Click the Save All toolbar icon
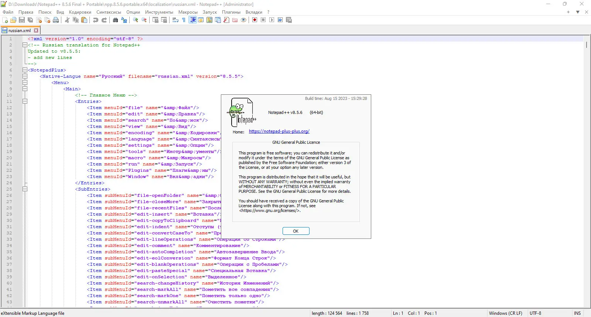Viewport: 591px width, 317px height. pos(30,20)
